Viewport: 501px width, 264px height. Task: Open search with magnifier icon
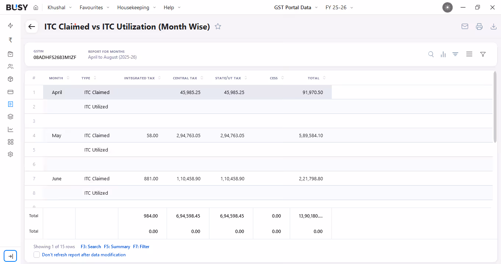pyautogui.click(x=431, y=54)
